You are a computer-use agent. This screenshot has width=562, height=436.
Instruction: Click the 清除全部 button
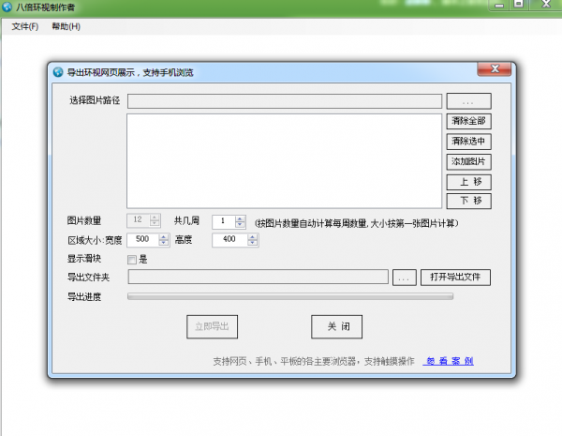click(468, 121)
